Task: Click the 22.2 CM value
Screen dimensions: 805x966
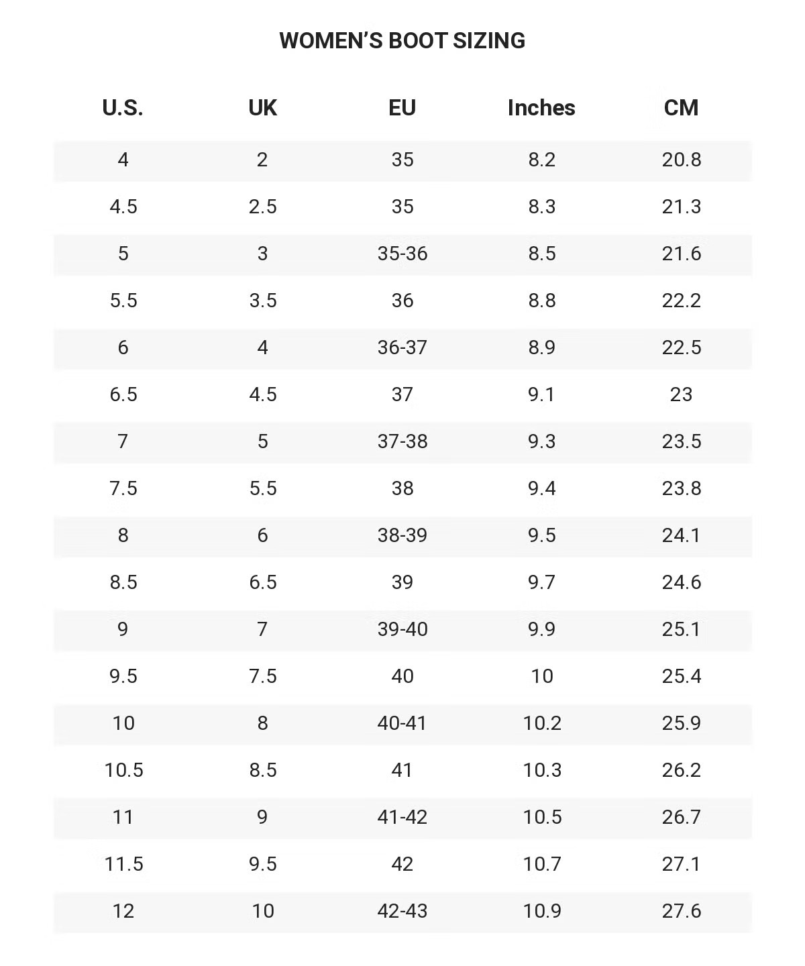Action: [x=681, y=301]
